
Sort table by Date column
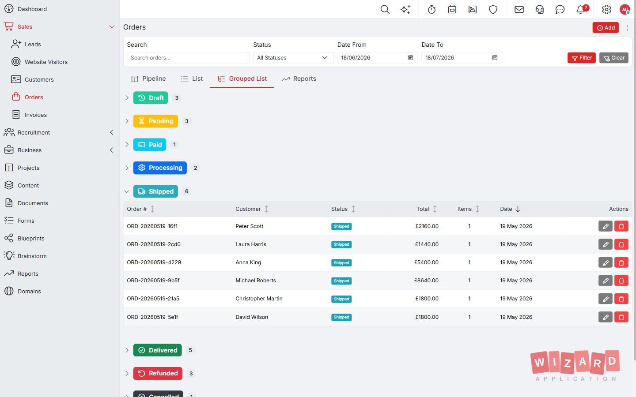[x=511, y=209]
